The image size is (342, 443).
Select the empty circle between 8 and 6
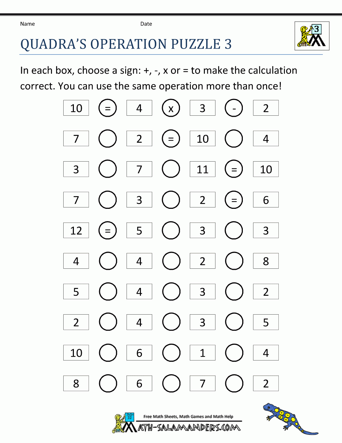(x=108, y=383)
